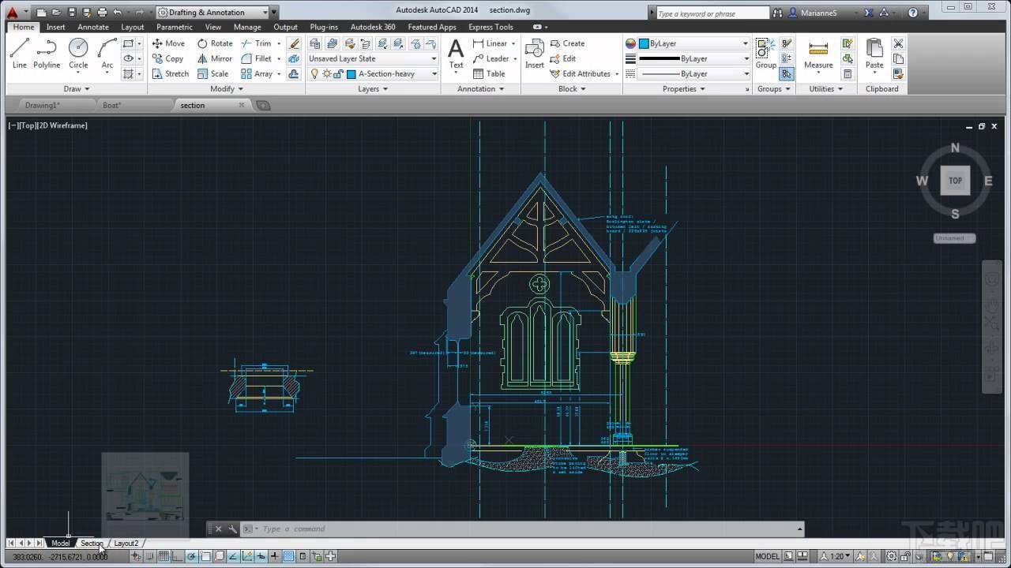This screenshot has width=1011, height=568.
Task: Open the Section layout tab
Action: pos(91,543)
